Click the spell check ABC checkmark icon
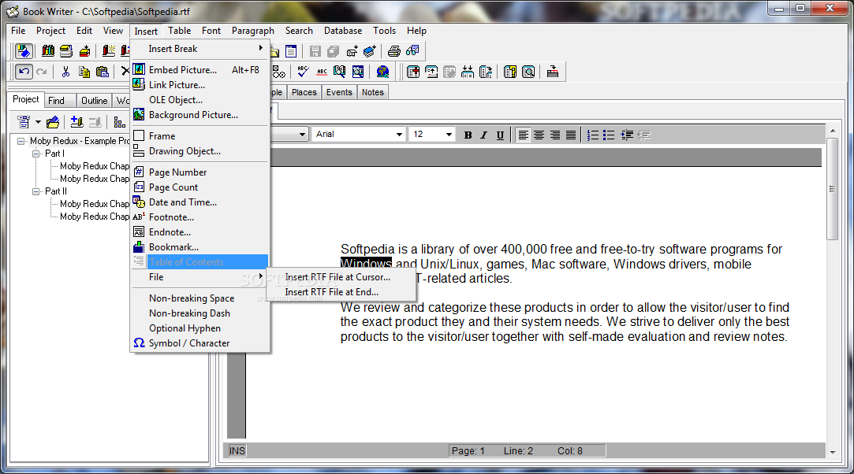 (x=304, y=72)
